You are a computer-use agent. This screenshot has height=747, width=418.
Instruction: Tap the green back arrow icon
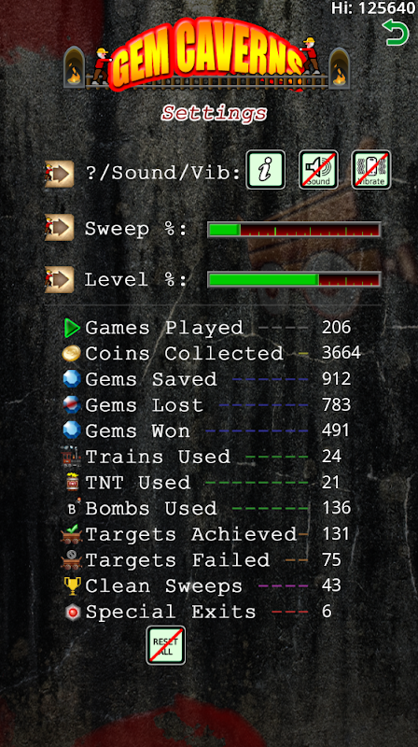[396, 33]
